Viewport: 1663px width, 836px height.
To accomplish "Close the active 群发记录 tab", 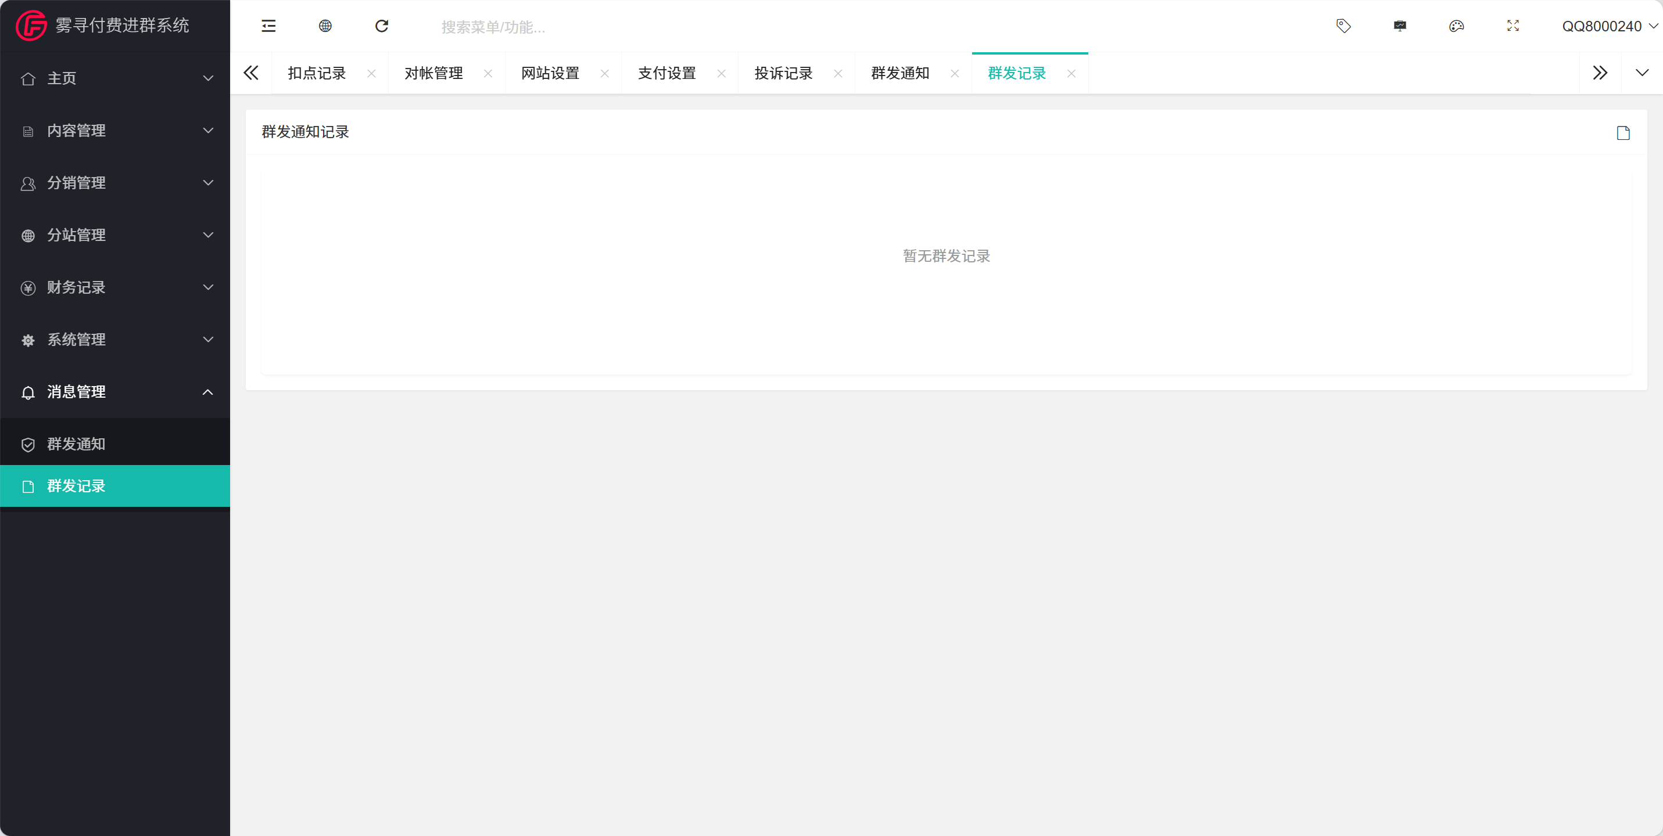I will (x=1071, y=74).
